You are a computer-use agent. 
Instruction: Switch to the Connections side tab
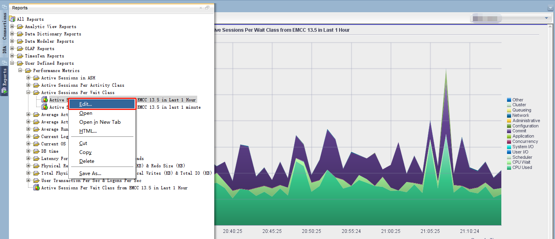(x=4, y=26)
